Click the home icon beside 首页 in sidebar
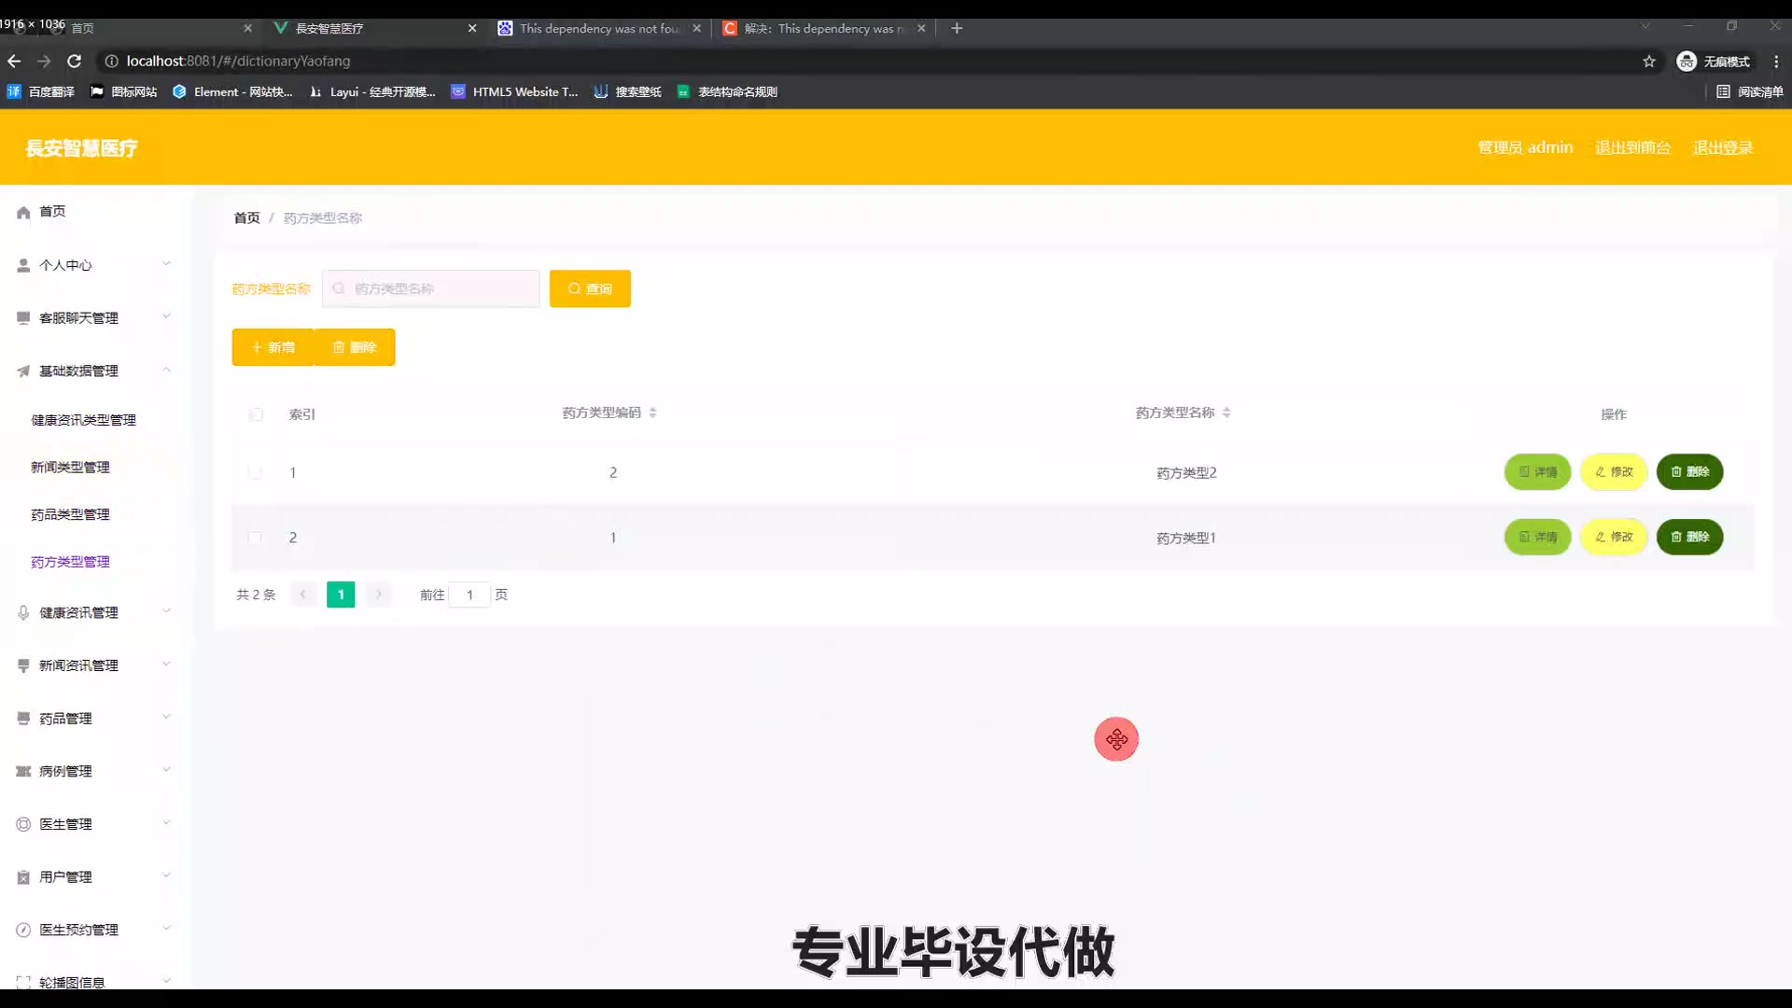 23,213
